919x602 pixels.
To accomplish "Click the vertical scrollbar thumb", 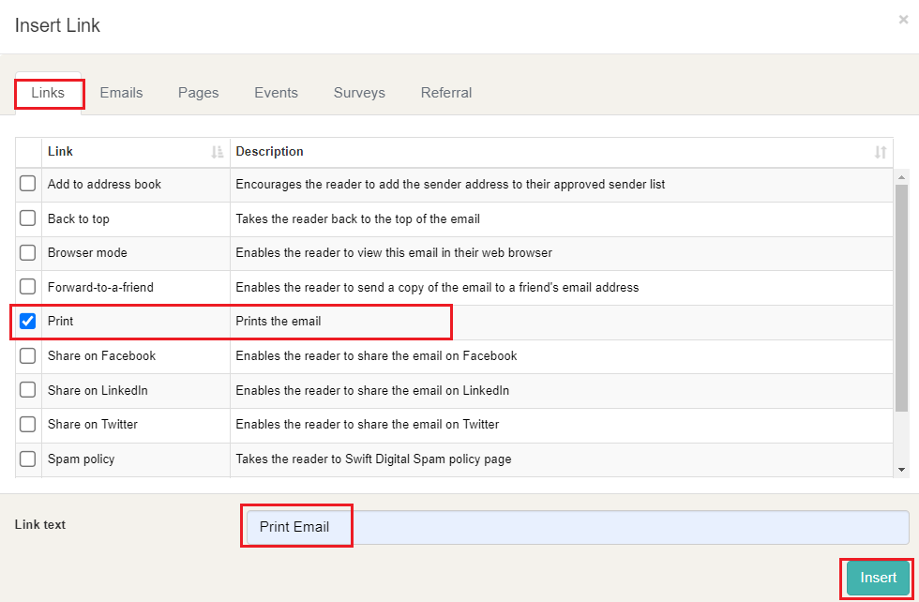I will pos(901,298).
